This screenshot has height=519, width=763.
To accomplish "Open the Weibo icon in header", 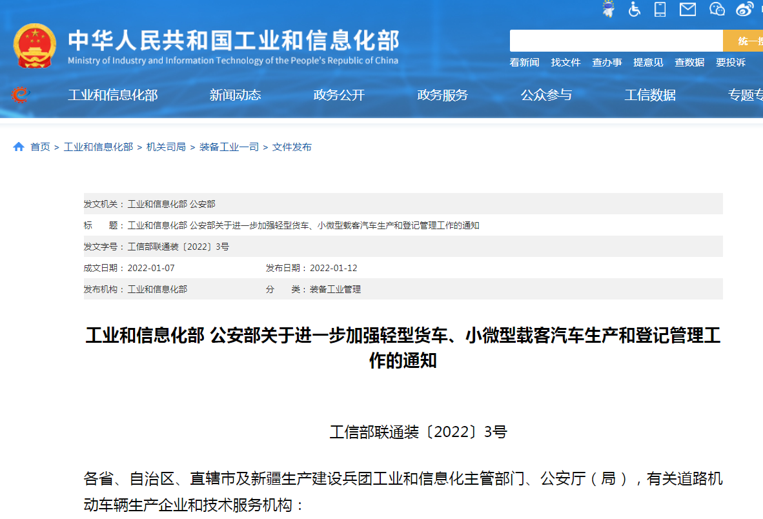I will [x=744, y=9].
